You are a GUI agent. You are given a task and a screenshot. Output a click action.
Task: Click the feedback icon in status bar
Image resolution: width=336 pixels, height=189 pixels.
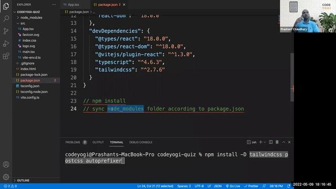tap(264, 186)
